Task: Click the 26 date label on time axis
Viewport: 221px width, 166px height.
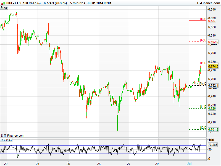Action: tap(99, 164)
